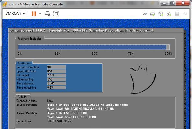Click the 50% progress scale label
The image size is (192, 129).
[x=95, y=54]
